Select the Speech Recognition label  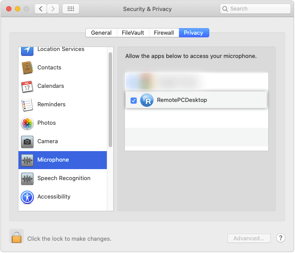[x=64, y=178]
